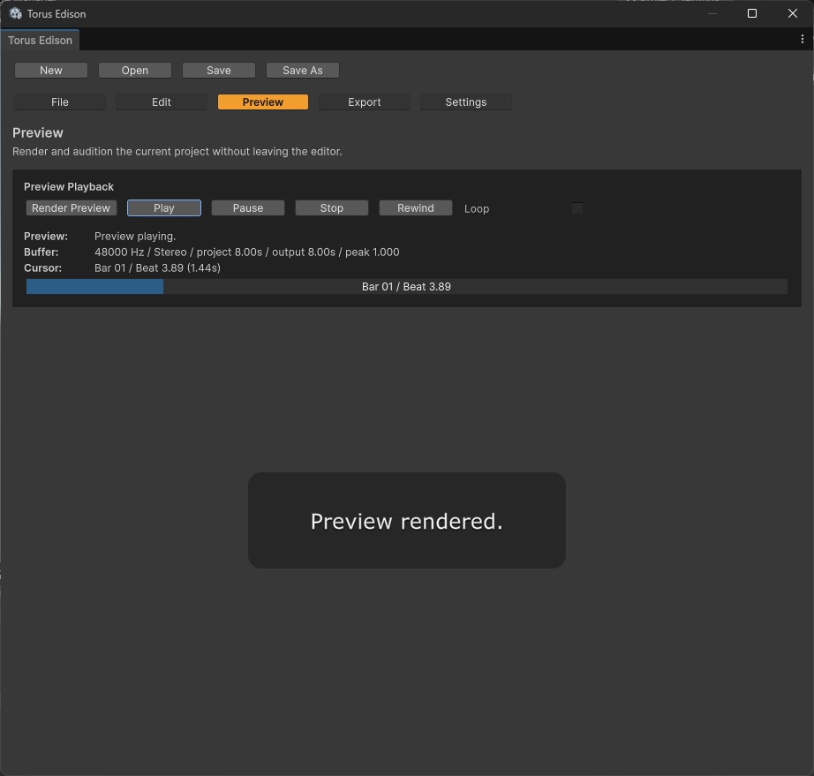Viewport: 814px width, 776px height.
Task: Click the Loop label text
Action: point(477,208)
